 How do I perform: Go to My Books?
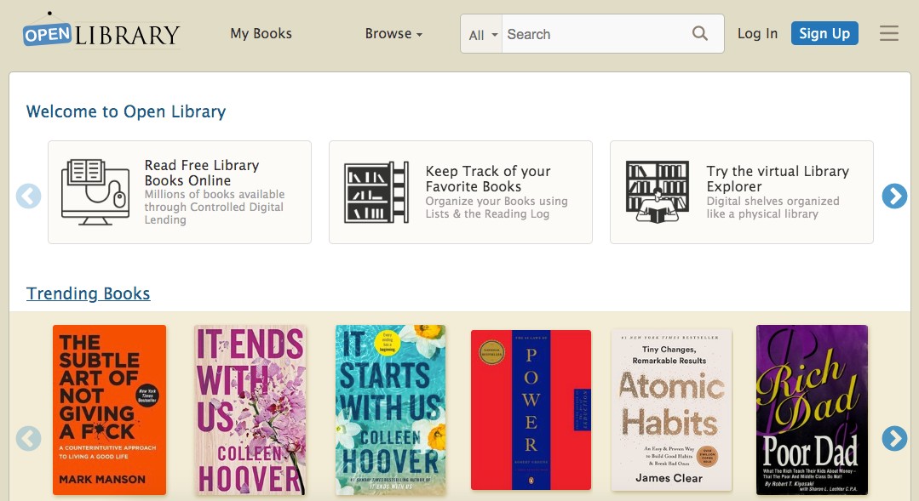tap(261, 33)
